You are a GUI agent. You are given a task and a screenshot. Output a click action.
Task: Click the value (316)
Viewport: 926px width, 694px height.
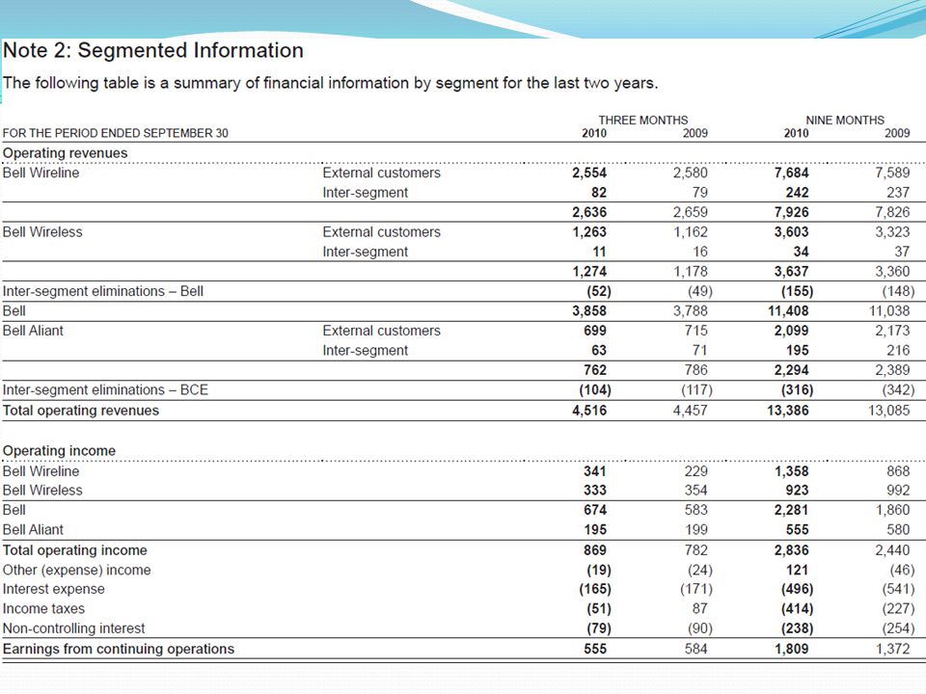(x=798, y=390)
